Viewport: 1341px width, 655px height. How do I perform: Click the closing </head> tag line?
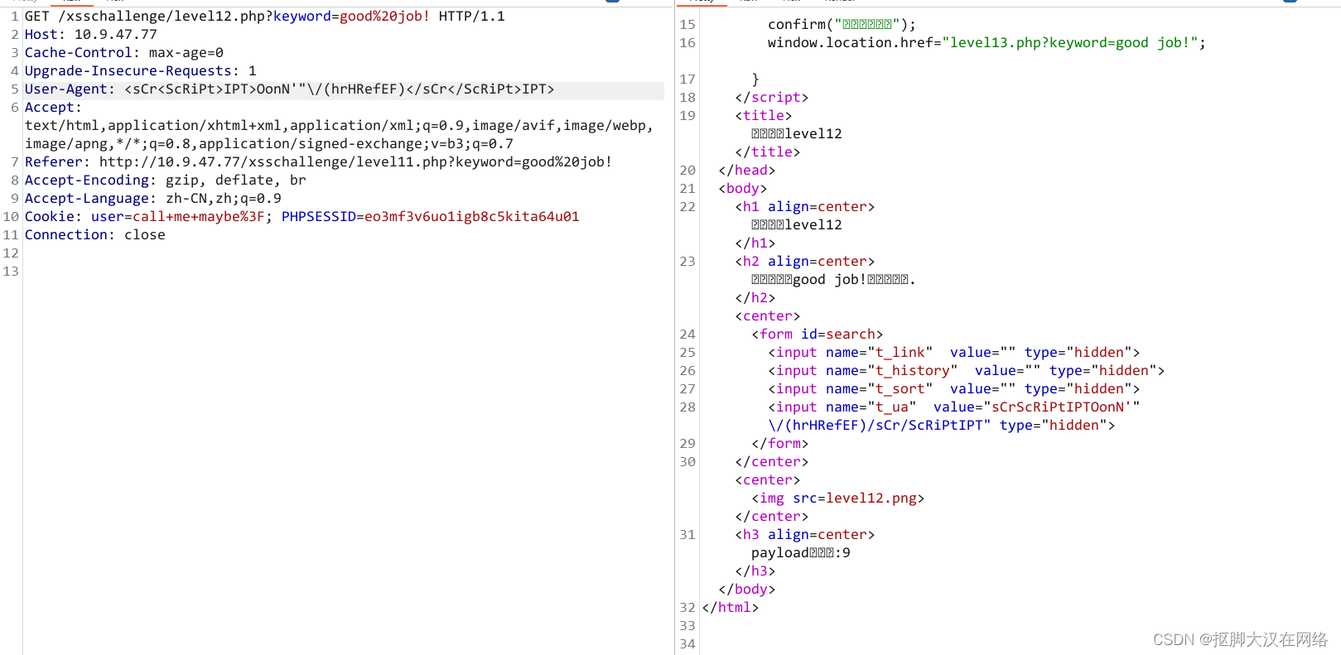(x=746, y=171)
